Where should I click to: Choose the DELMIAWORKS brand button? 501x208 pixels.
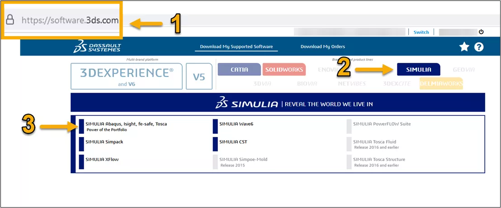[441, 84]
